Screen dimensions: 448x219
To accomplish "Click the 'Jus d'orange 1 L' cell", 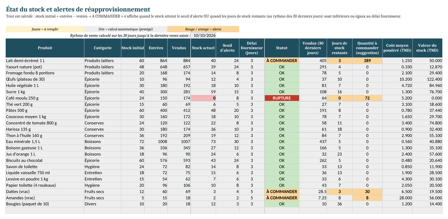I will 45,154.
